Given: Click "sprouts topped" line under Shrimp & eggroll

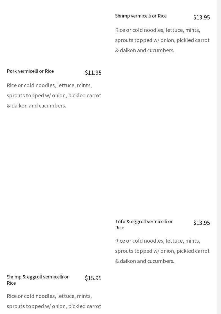Looking at the screenshot, I should tap(54, 306).
